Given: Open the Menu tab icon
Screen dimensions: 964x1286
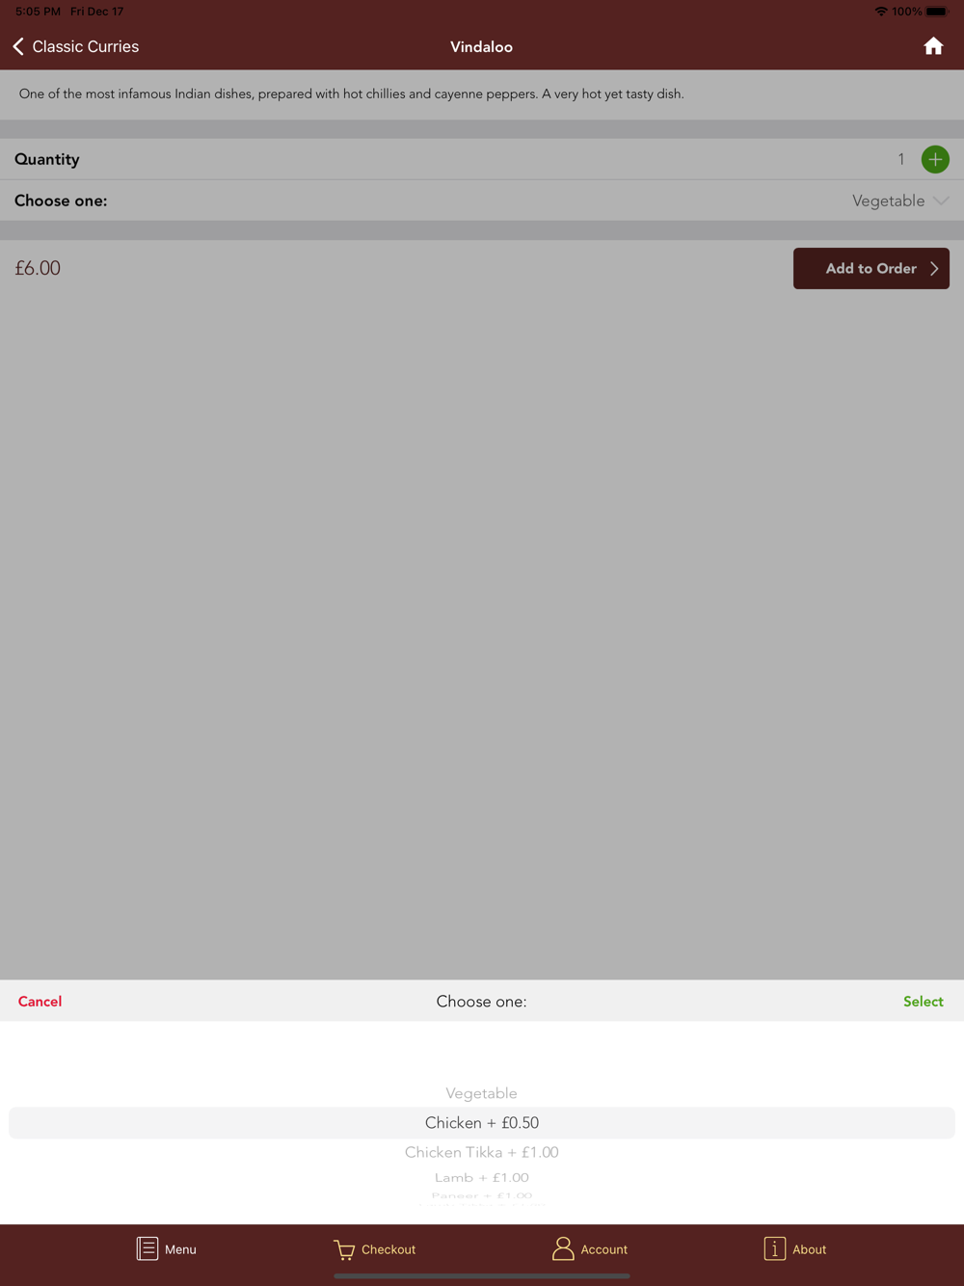Looking at the screenshot, I should [147, 1248].
